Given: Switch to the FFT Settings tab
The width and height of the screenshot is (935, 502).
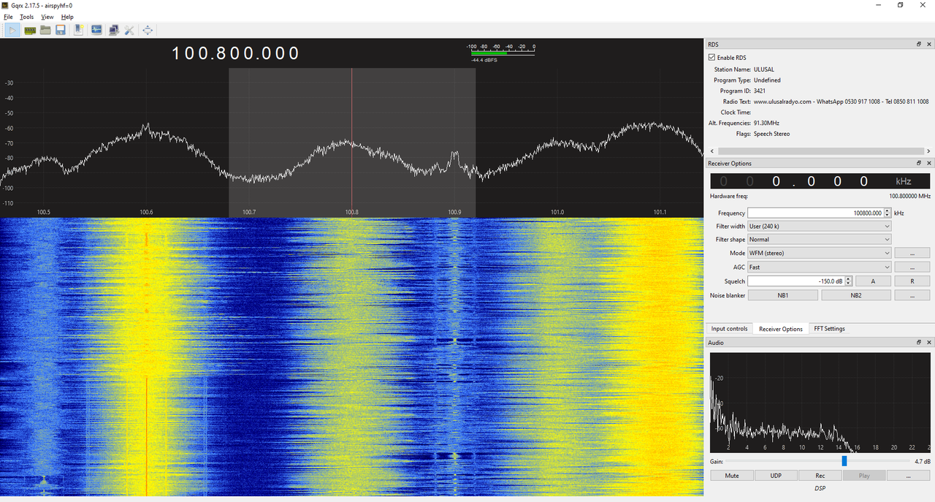Looking at the screenshot, I should 830,329.
